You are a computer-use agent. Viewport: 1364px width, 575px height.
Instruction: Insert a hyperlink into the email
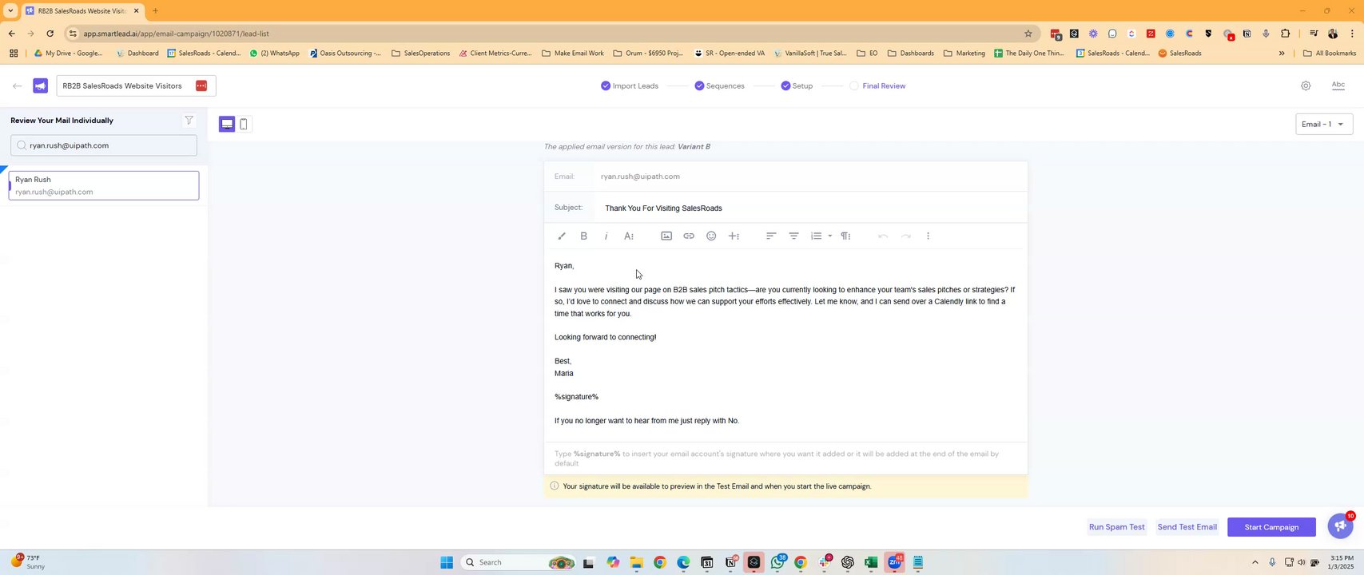click(x=689, y=236)
